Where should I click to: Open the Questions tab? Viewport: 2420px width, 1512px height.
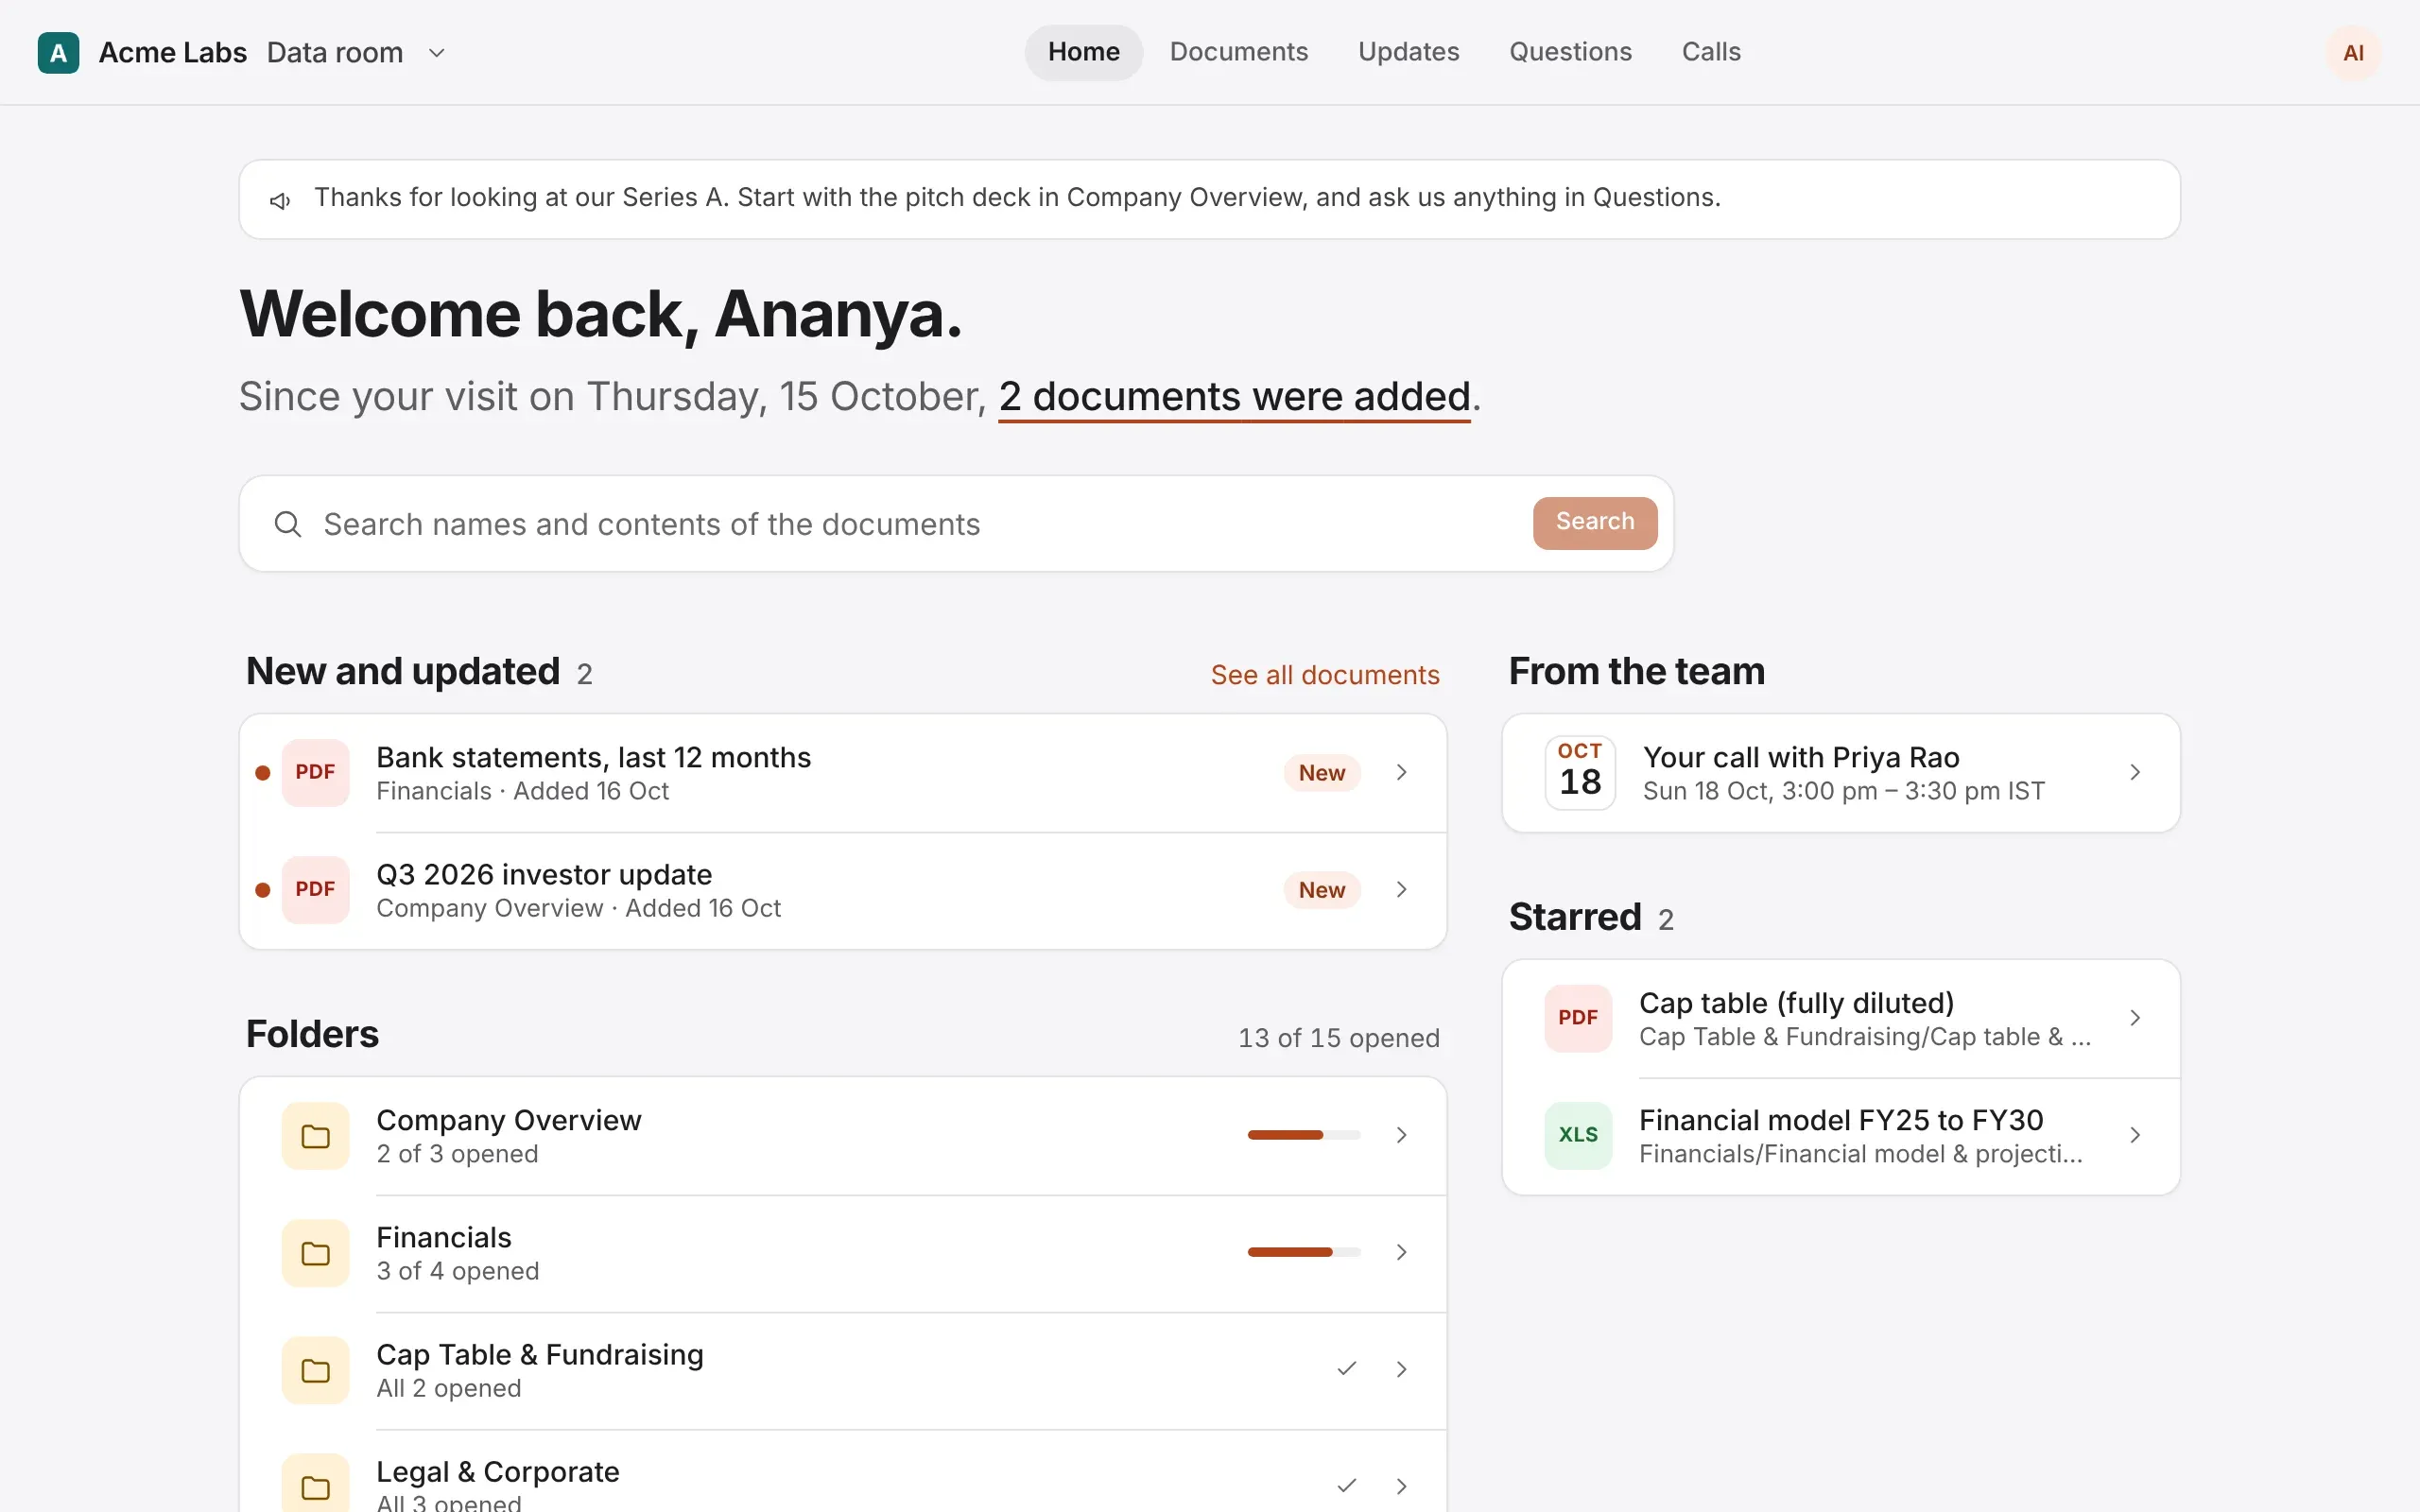(x=1569, y=52)
